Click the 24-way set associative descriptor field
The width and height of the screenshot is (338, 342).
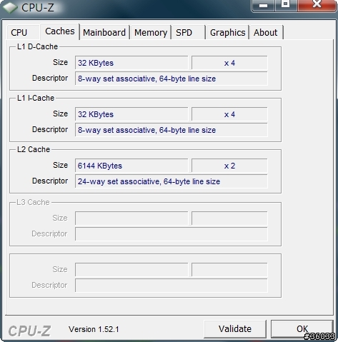(x=172, y=181)
